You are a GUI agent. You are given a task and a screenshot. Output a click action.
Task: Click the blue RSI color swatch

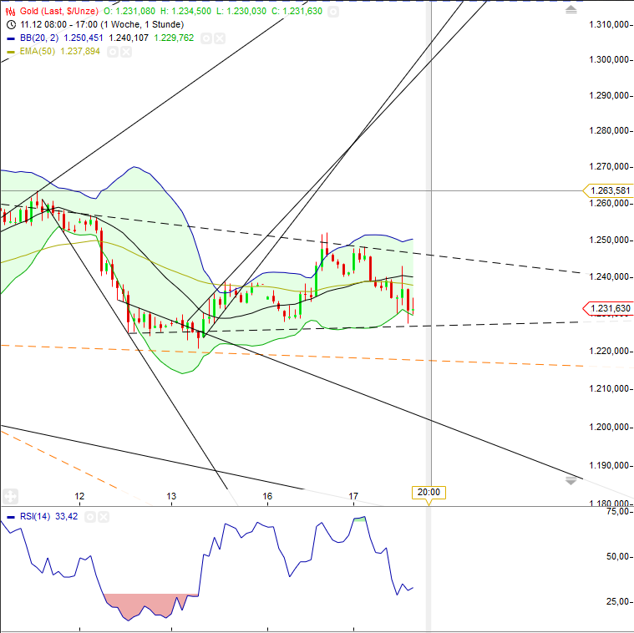[11, 517]
